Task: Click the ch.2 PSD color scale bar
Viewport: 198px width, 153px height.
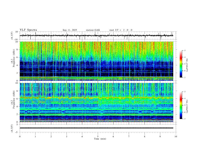Action: 181,105
